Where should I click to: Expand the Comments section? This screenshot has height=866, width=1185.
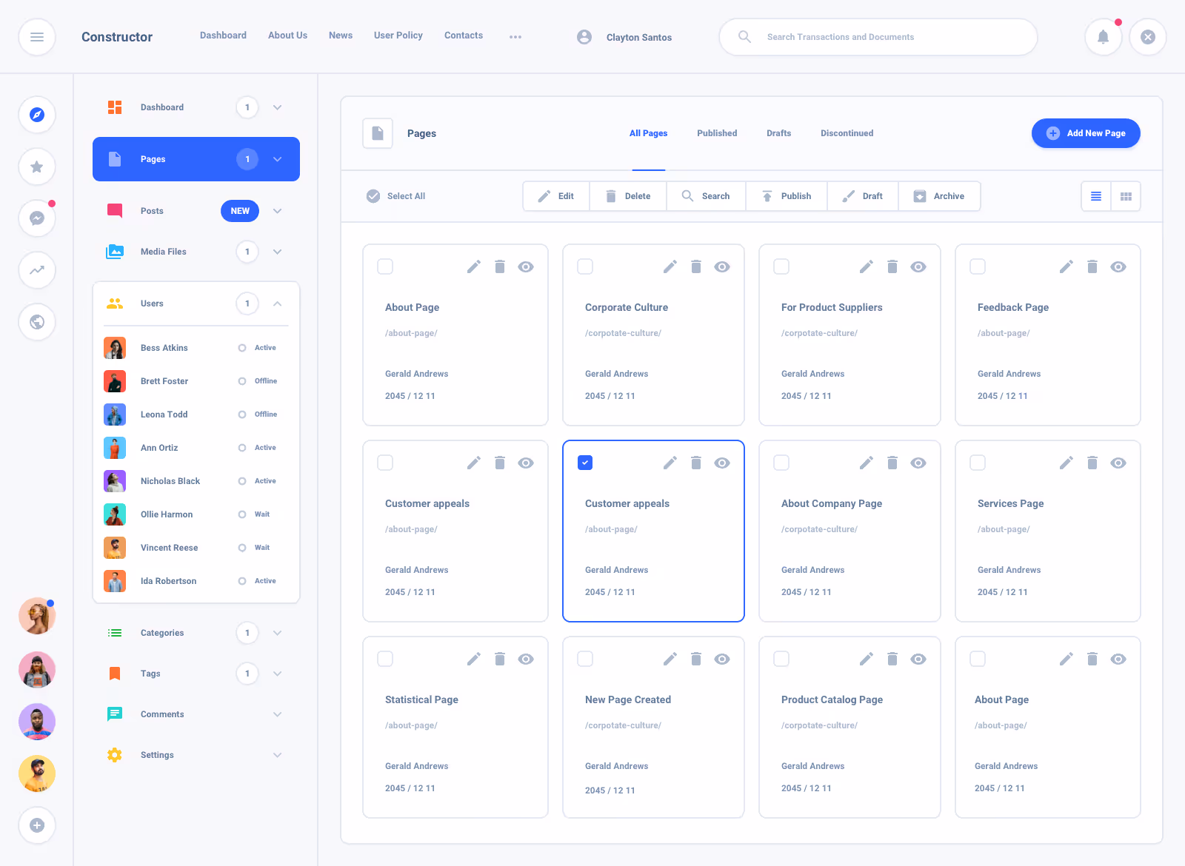[277, 714]
